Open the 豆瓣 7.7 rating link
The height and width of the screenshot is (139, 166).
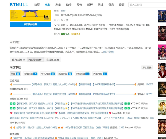(66, 34)
